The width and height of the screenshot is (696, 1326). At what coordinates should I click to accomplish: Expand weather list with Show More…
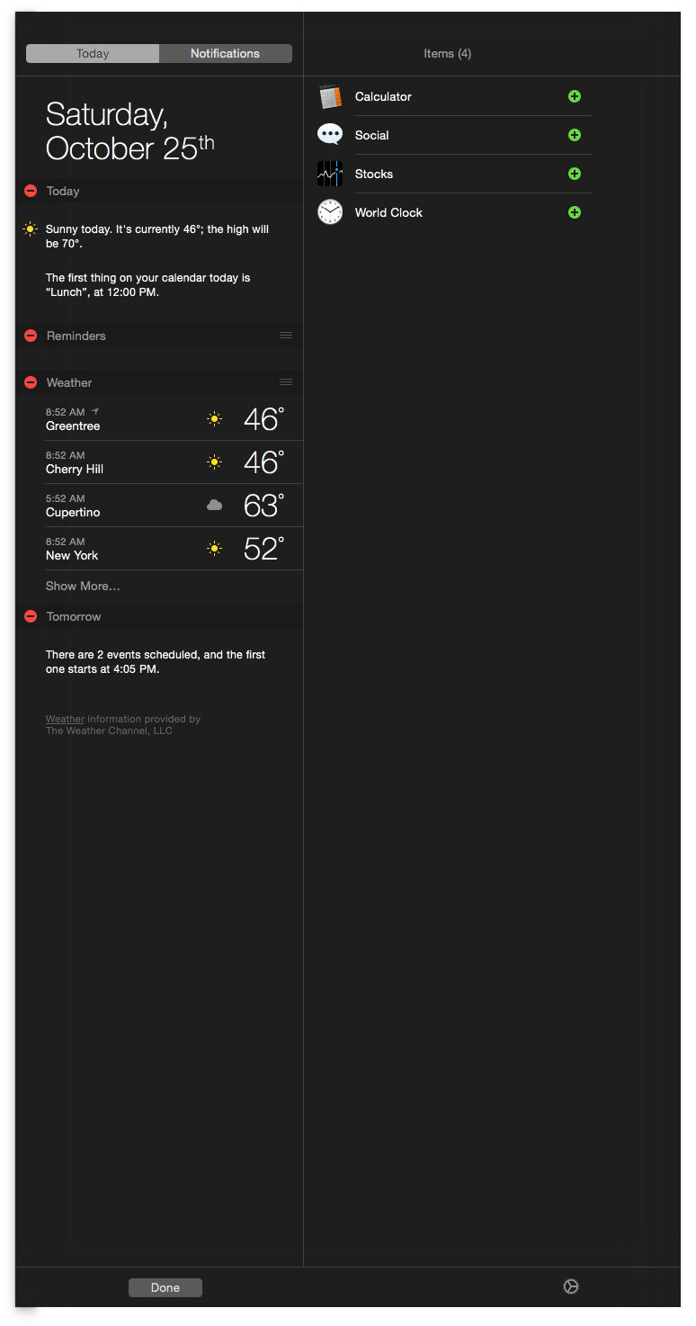[x=83, y=586]
